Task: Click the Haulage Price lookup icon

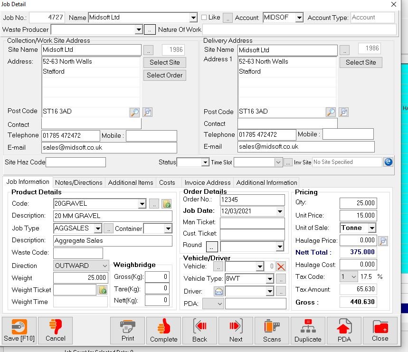Action: [383, 241]
